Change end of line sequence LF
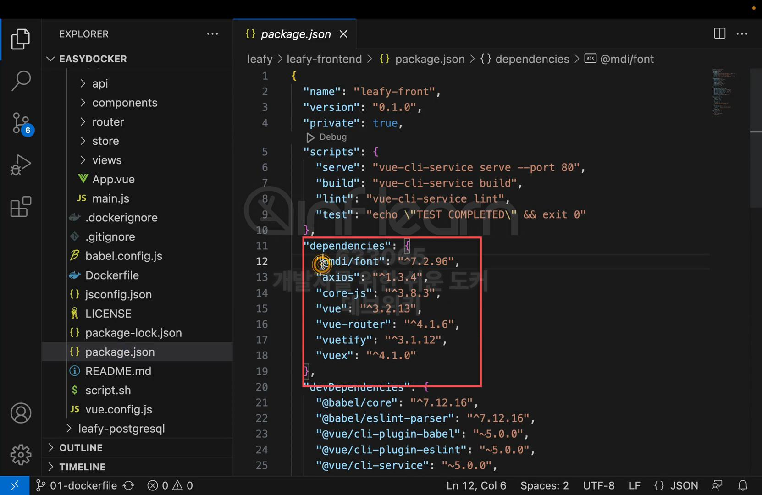The height and width of the screenshot is (495, 762). click(x=635, y=485)
